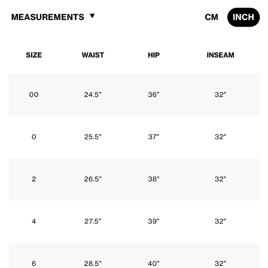Click the SIZE column header
This screenshot has width=268, height=268.
click(34, 55)
